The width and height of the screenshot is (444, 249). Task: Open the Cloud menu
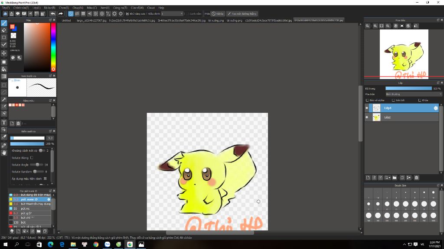151,8
